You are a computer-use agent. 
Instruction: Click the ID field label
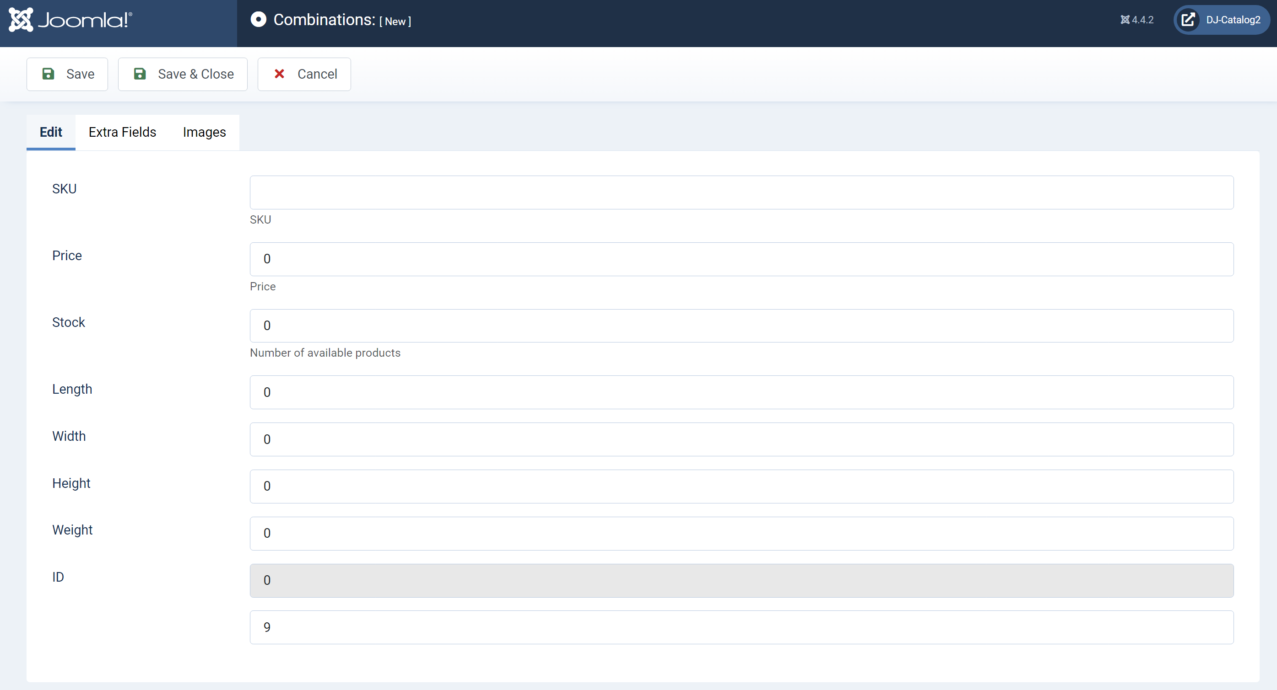tap(58, 577)
